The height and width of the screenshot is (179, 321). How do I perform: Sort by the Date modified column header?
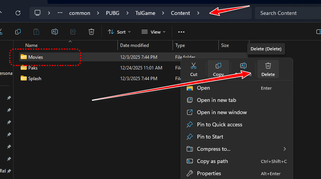tap(134, 45)
